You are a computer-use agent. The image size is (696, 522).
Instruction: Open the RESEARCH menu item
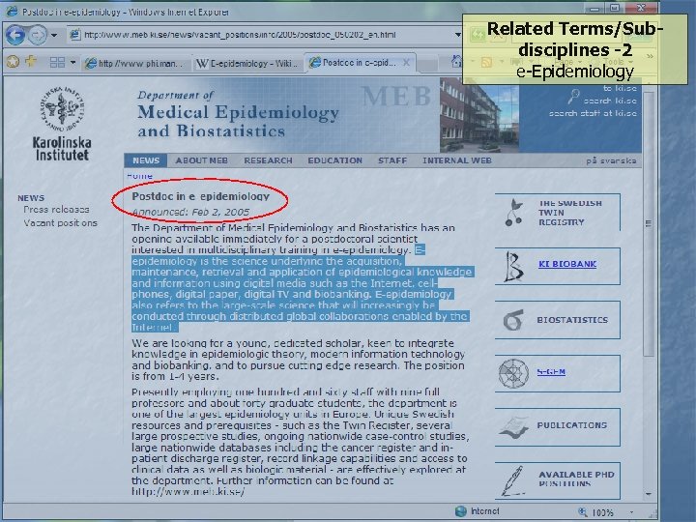268,160
